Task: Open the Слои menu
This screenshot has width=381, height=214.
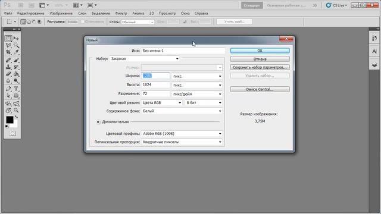Action: pos(82,13)
